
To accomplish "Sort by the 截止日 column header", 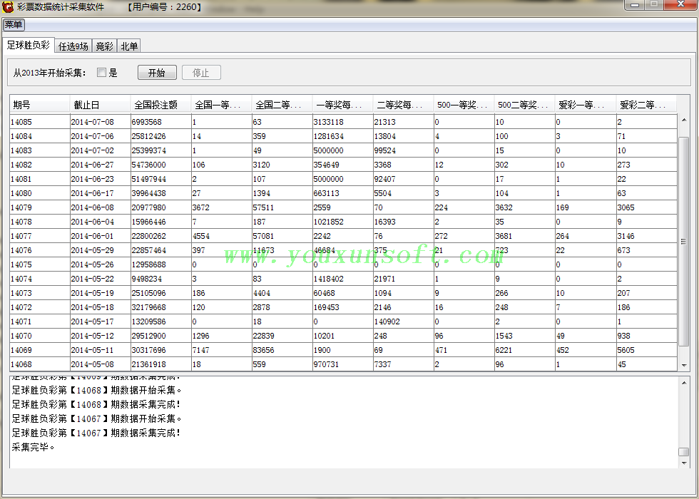I will coord(101,105).
